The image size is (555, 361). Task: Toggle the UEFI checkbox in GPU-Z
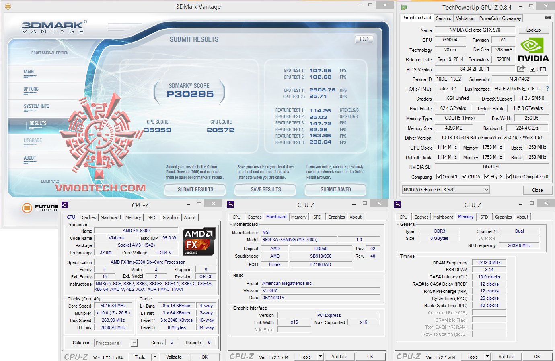click(532, 69)
